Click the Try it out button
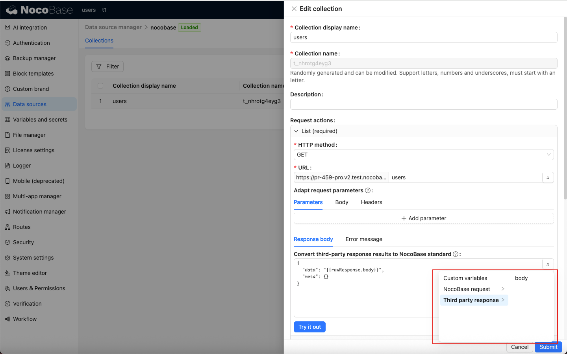This screenshot has width=567, height=354. [309, 327]
